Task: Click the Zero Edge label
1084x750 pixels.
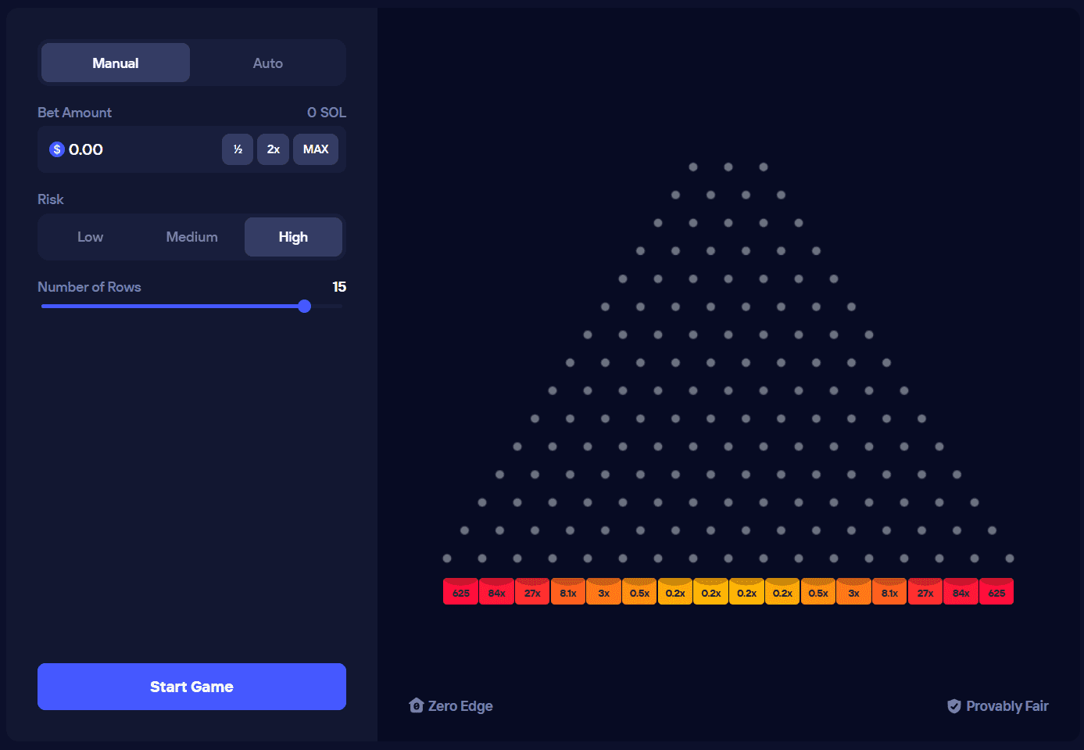Action: point(460,705)
